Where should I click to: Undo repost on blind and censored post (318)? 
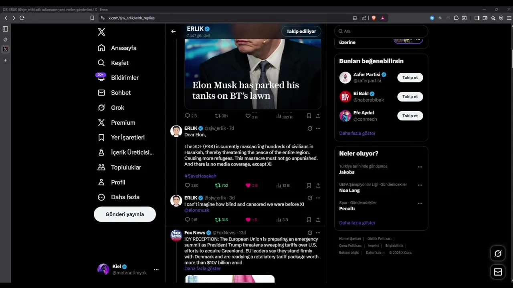coord(221,220)
